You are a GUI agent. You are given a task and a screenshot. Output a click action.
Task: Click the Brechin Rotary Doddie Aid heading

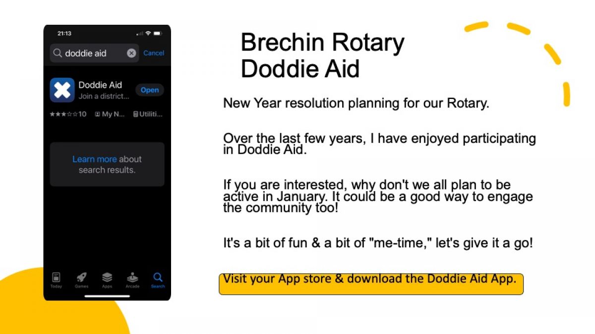pyautogui.click(x=322, y=55)
